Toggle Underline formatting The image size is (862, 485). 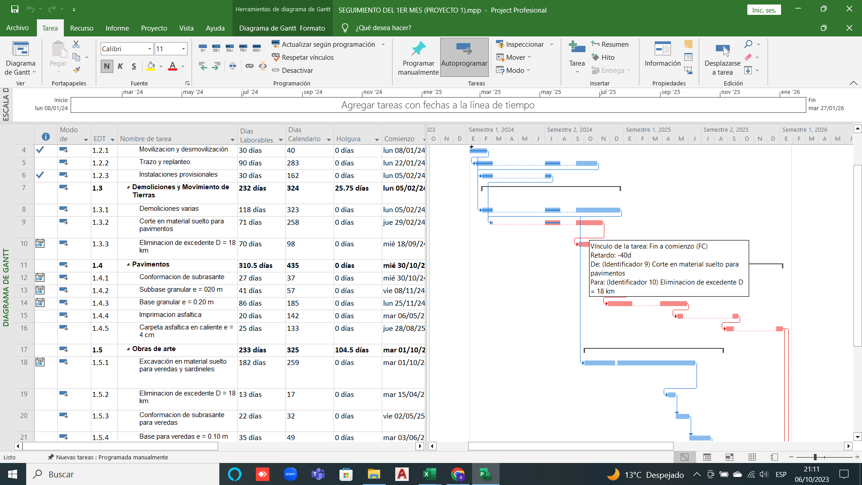coord(134,67)
